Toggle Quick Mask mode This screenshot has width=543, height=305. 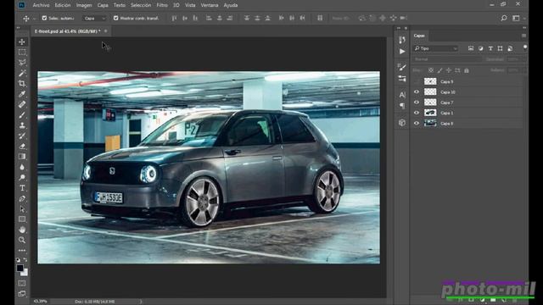click(x=22, y=283)
